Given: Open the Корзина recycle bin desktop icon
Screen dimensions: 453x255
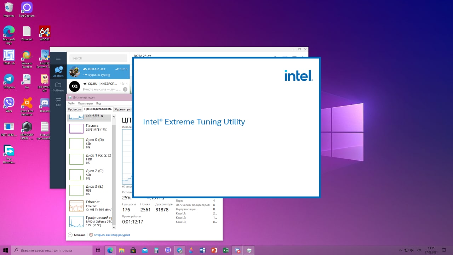Looking at the screenshot, I should [9, 10].
